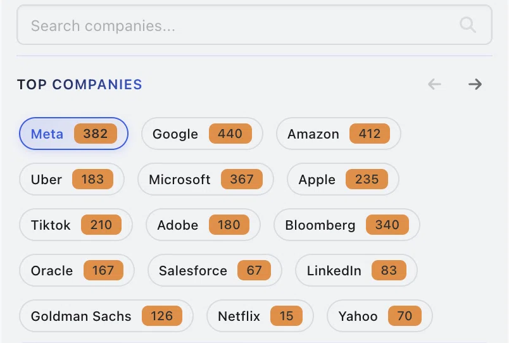
Task: Select the Salesforce tag
Action: pyautogui.click(x=215, y=270)
